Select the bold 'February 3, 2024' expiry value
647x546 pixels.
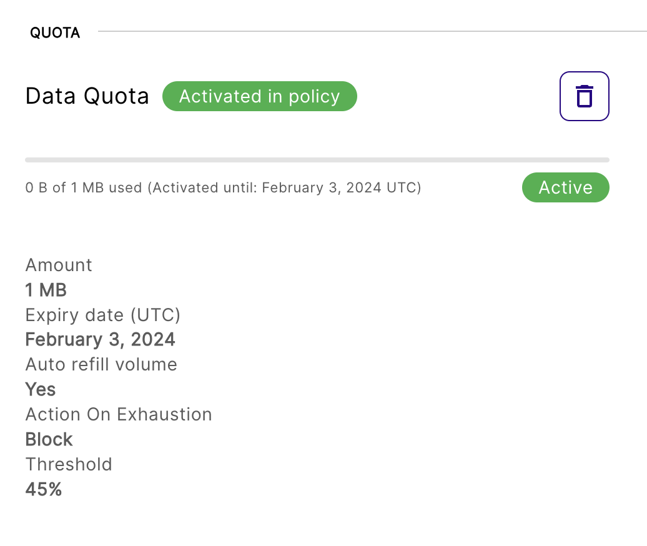point(100,340)
